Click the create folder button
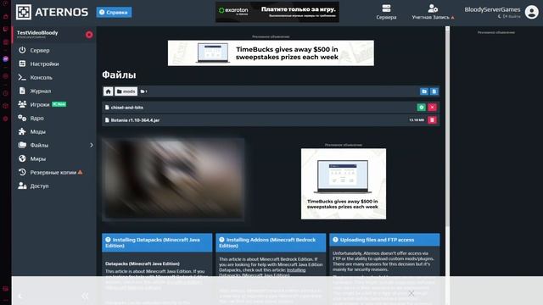Viewport: 543px width, 305px height. coord(424,91)
